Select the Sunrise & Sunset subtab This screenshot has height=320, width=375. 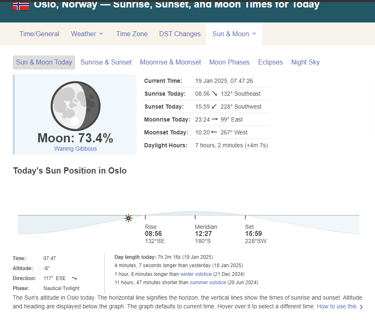click(106, 62)
